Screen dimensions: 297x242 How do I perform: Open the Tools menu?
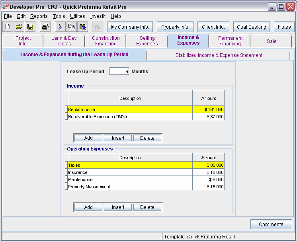(59, 16)
